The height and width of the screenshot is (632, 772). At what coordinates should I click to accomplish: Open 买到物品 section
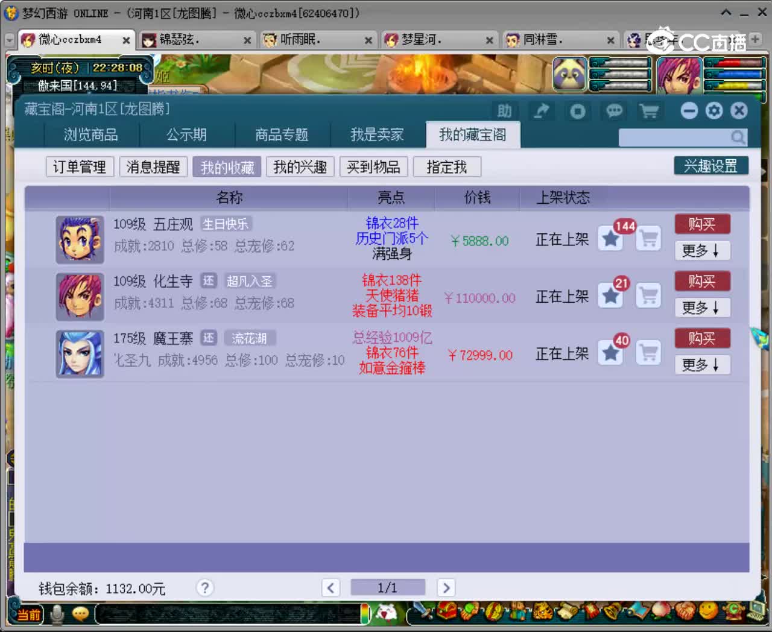coord(374,166)
